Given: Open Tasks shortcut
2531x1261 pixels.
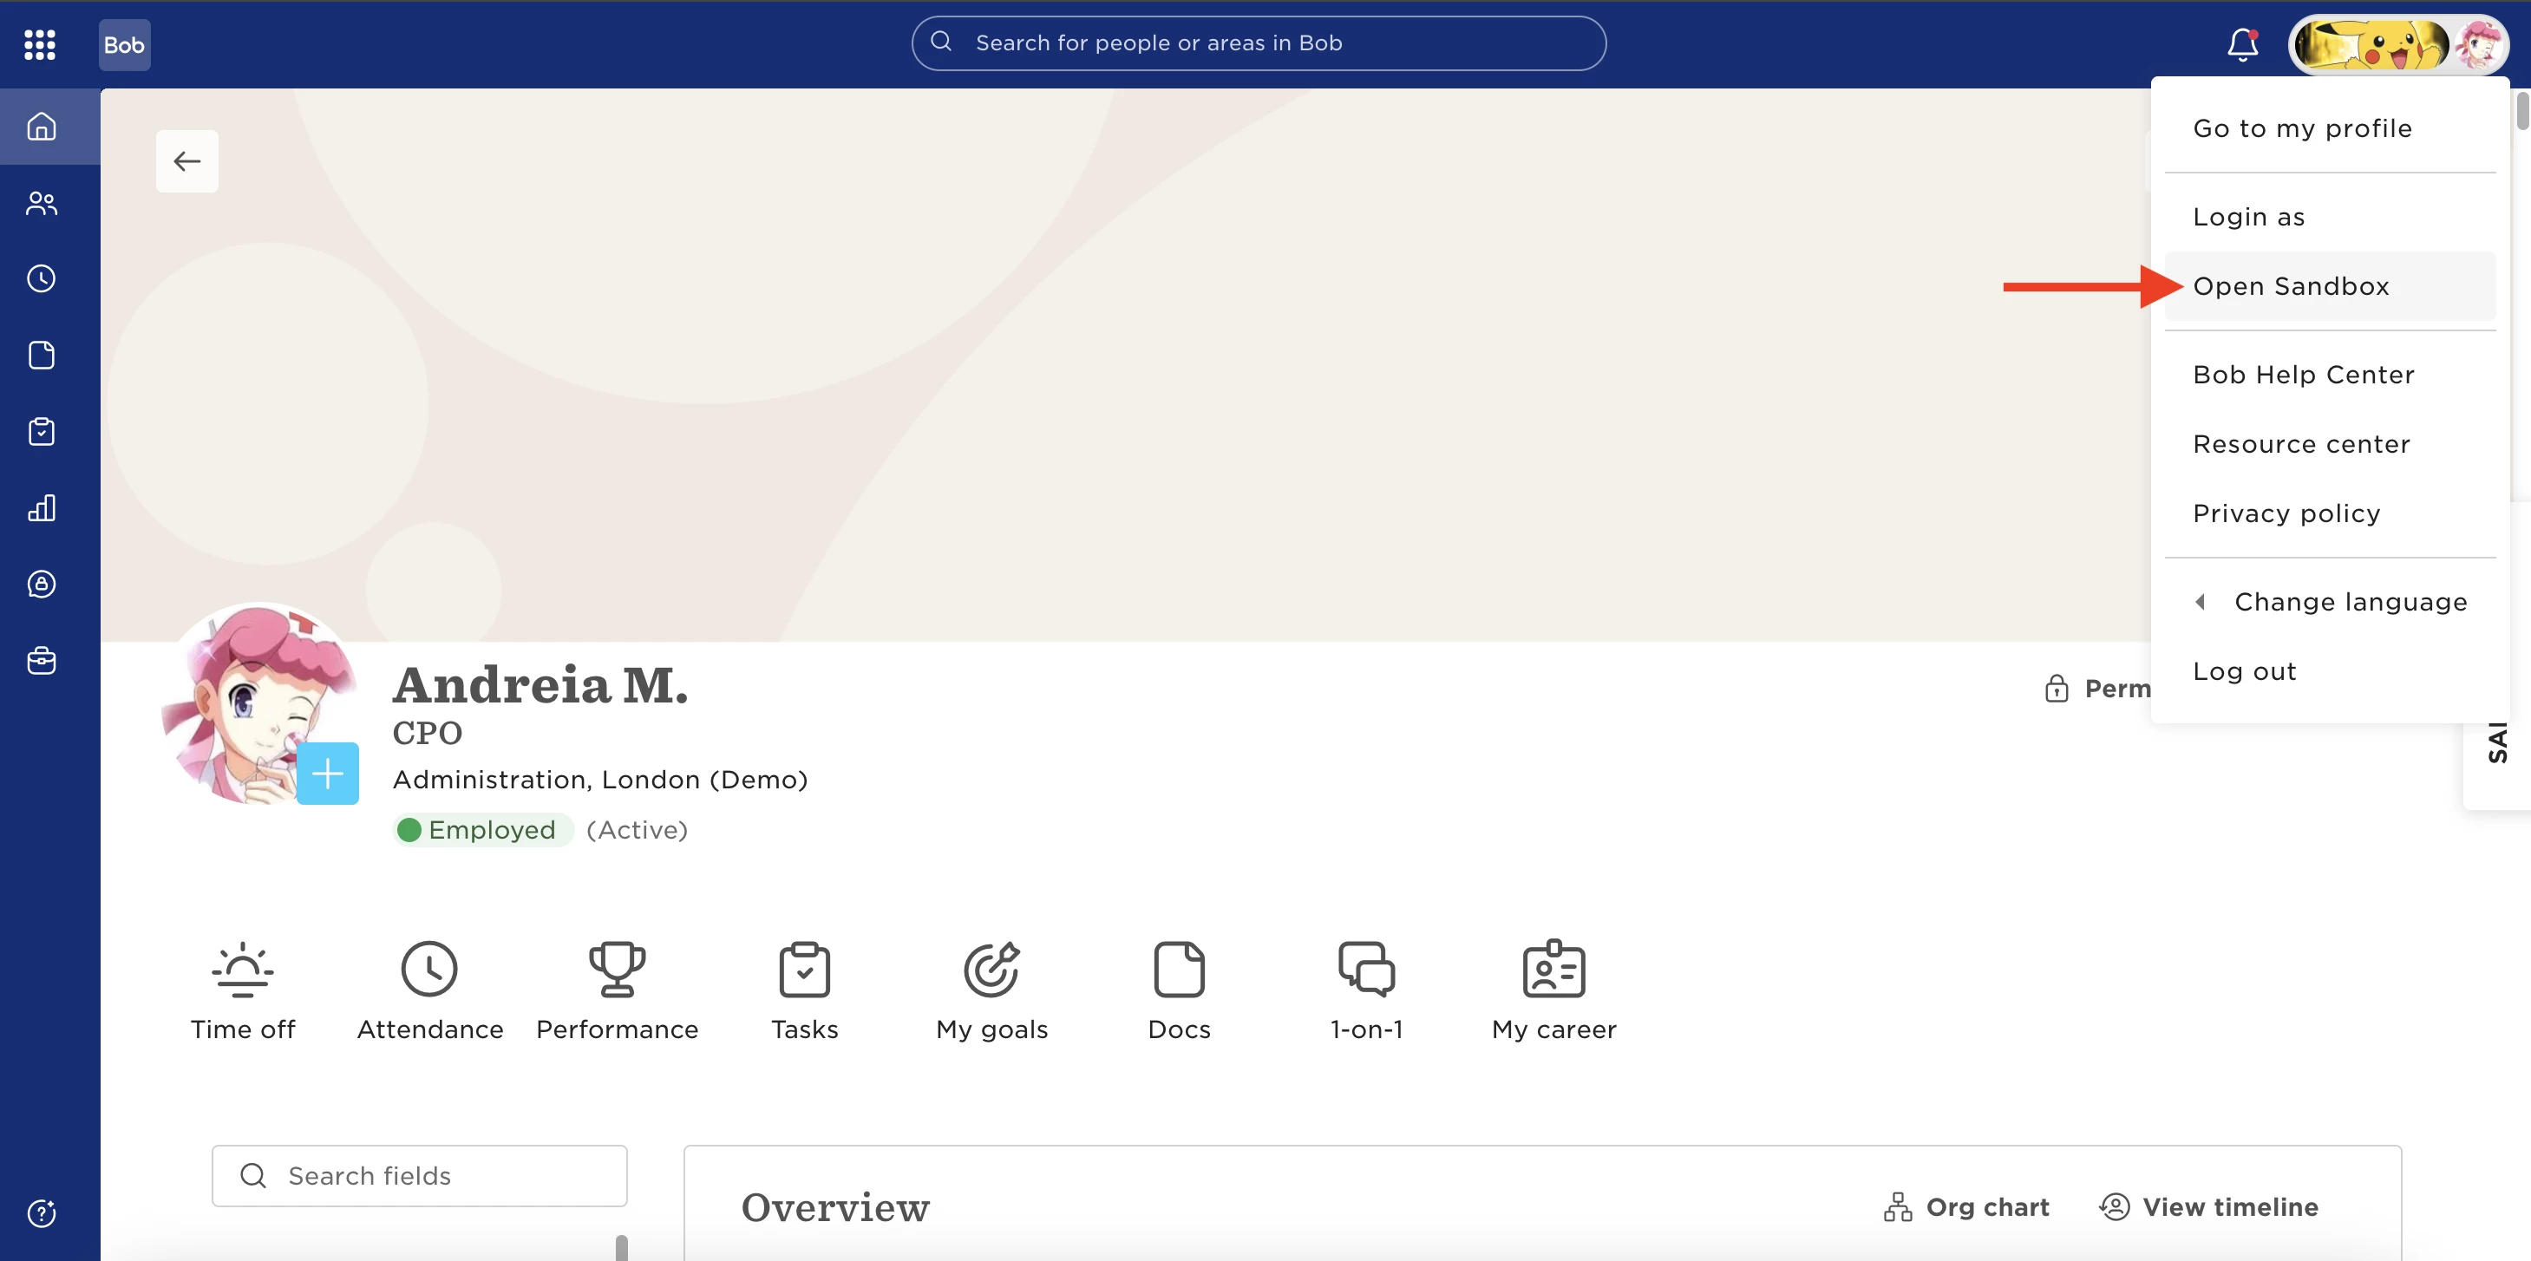Looking at the screenshot, I should tap(805, 992).
